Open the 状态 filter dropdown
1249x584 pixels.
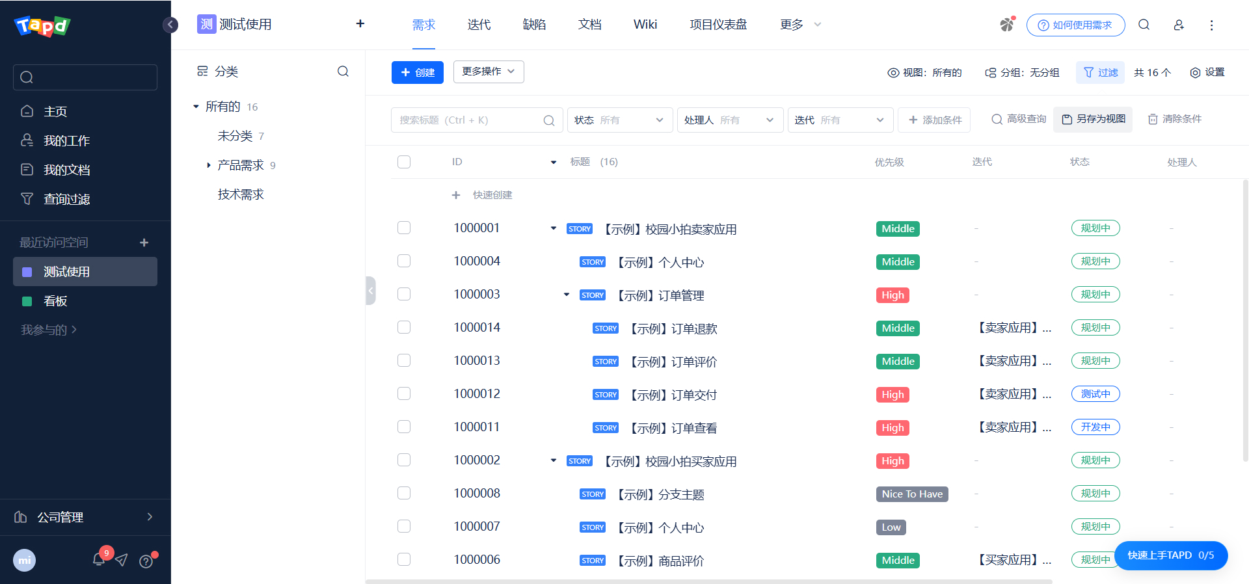620,120
